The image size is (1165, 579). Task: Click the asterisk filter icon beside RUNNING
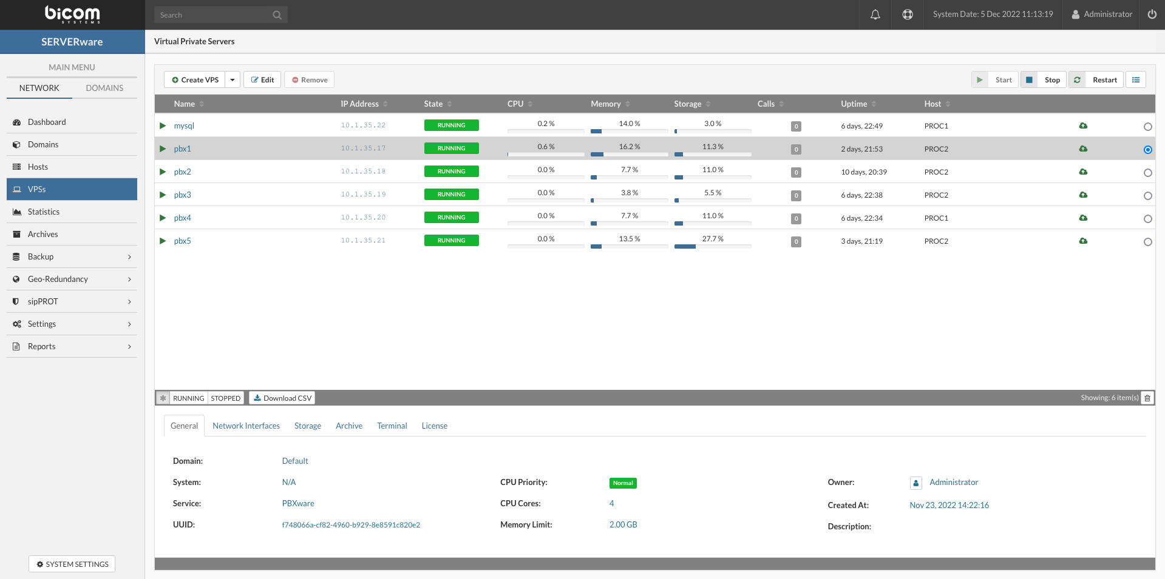click(x=163, y=398)
